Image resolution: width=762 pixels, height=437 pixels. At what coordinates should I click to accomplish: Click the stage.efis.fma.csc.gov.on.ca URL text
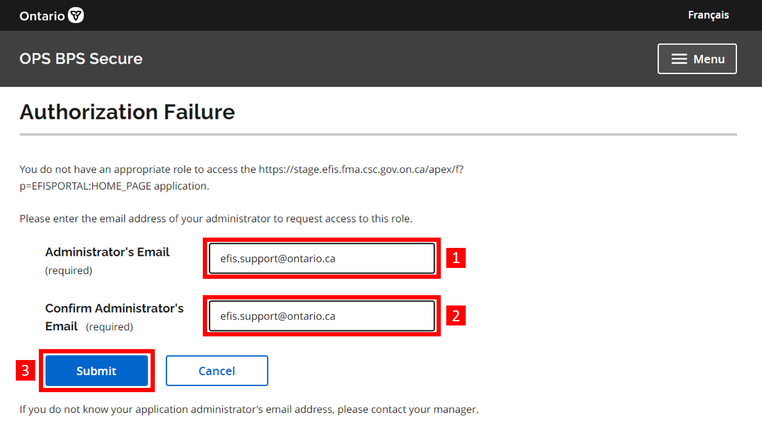(x=361, y=170)
